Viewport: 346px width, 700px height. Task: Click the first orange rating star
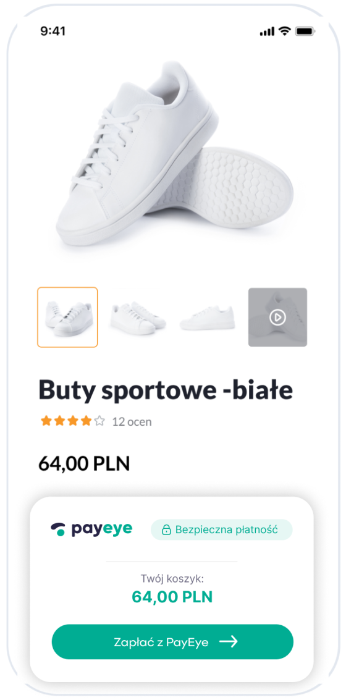click(46, 421)
